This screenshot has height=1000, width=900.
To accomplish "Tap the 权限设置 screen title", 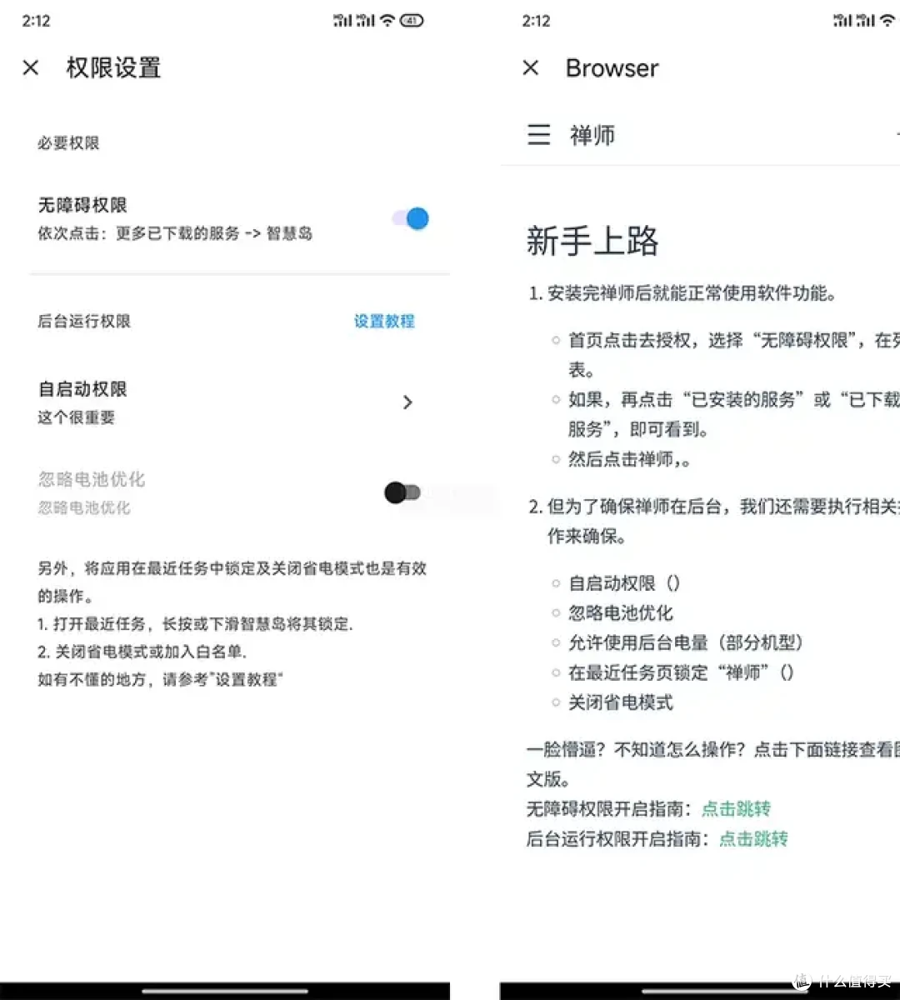I will pos(113,67).
